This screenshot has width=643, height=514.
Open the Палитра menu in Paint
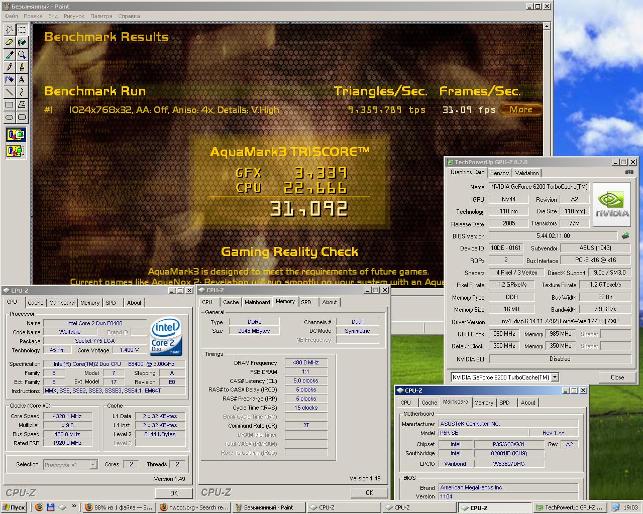click(x=101, y=16)
